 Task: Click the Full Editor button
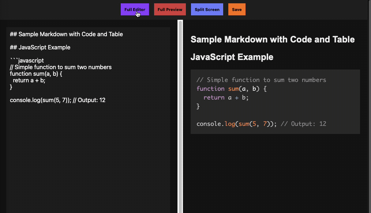pyautogui.click(x=135, y=9)
